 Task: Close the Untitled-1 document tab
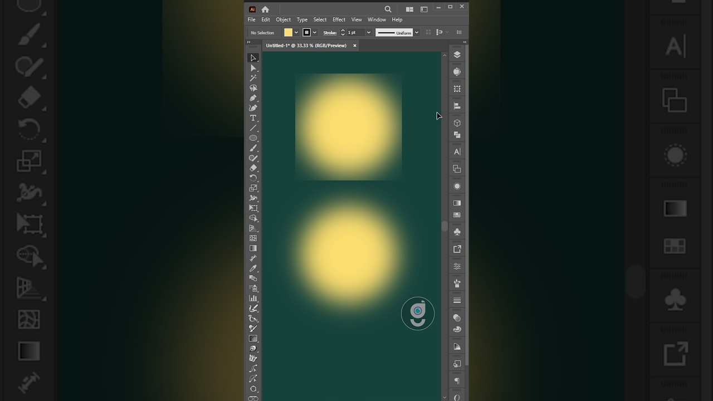(354, 46)
